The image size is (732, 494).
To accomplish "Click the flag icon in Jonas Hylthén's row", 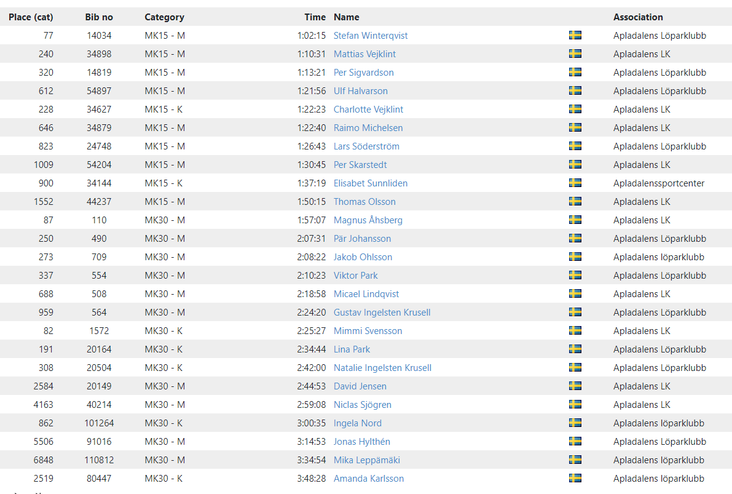I will pos(575,441).
